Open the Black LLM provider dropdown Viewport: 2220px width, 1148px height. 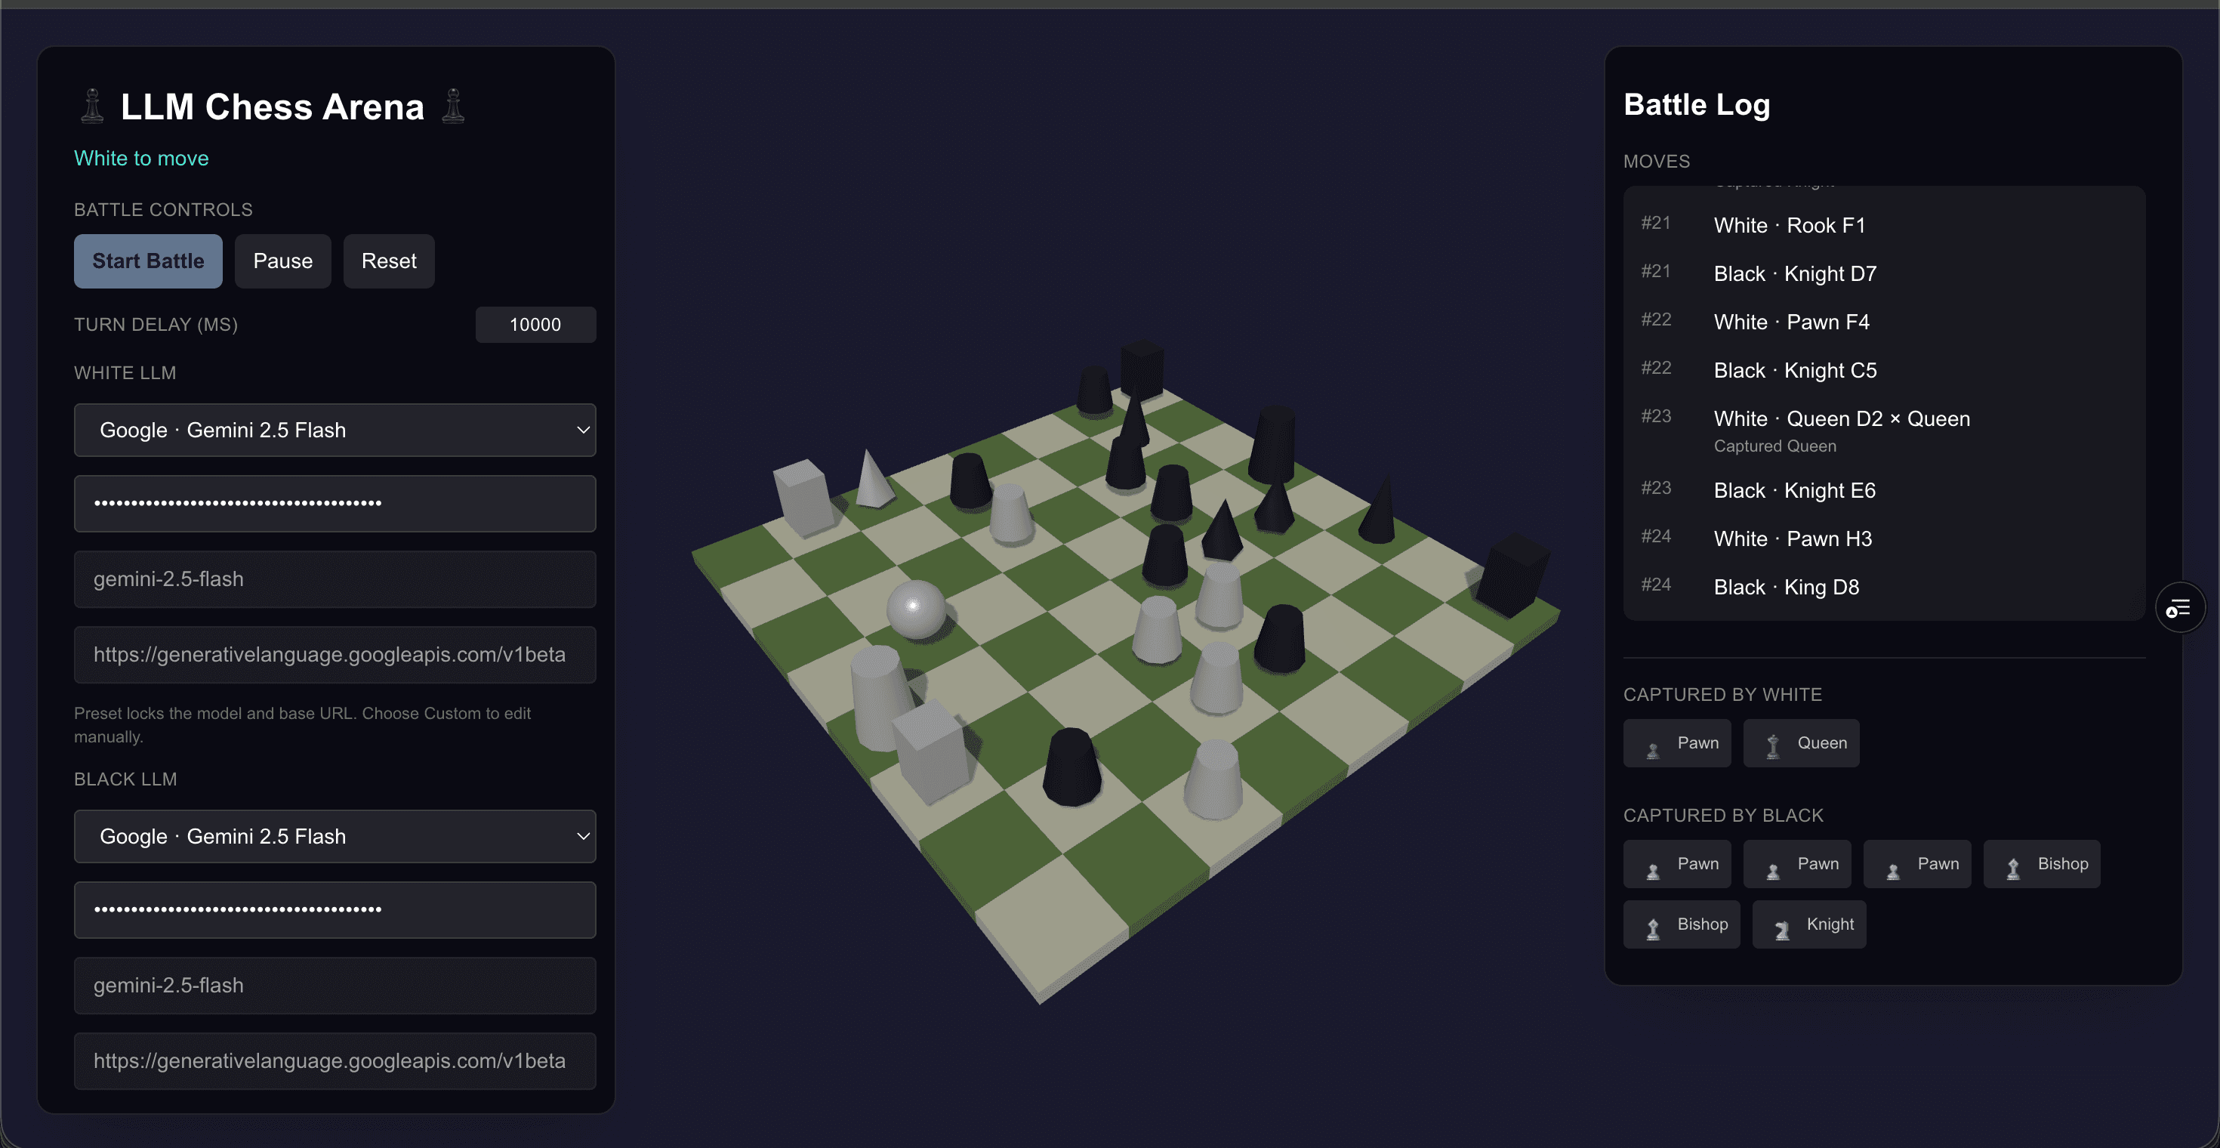click(x=335, y=836)
